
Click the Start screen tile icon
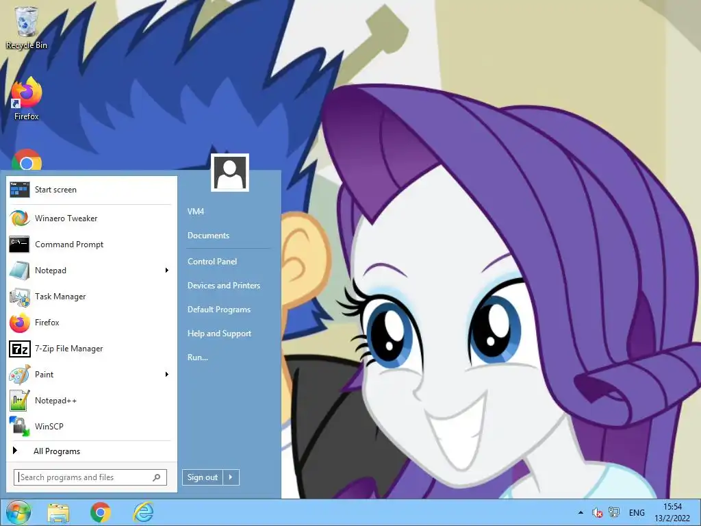20,190
